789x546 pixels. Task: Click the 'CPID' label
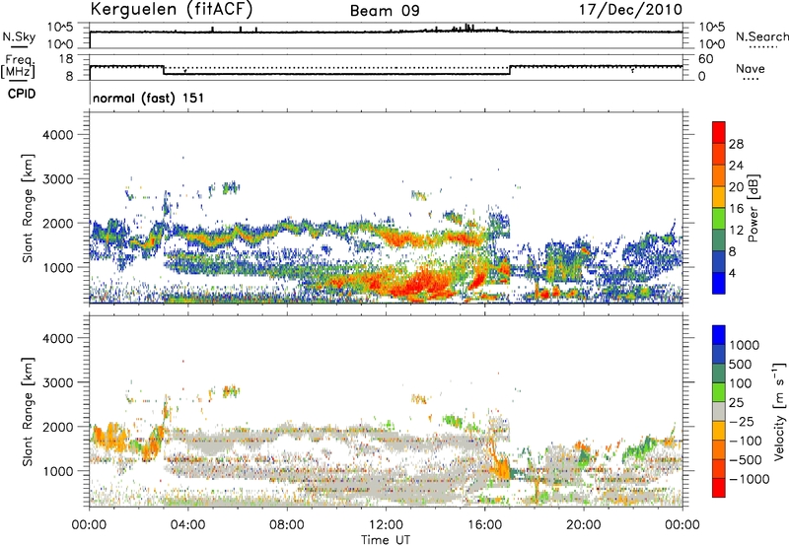pyautogui.click(x=22, y=94)
